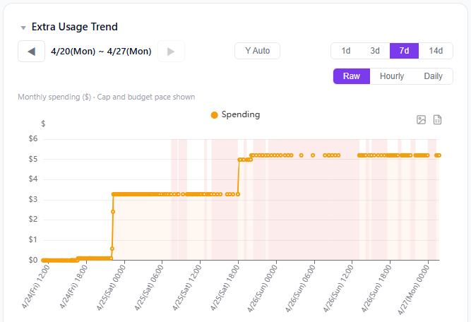This screenshot has height=322, width=471.
Task: Choose the 14d time range
Action: click(436, 51)
